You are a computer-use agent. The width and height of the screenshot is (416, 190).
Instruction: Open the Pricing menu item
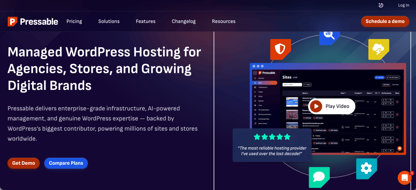tap(74, 22)
